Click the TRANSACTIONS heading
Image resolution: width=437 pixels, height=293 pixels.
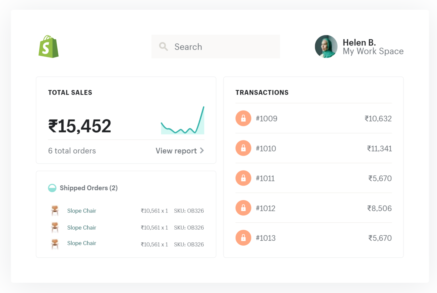(262, 93)
